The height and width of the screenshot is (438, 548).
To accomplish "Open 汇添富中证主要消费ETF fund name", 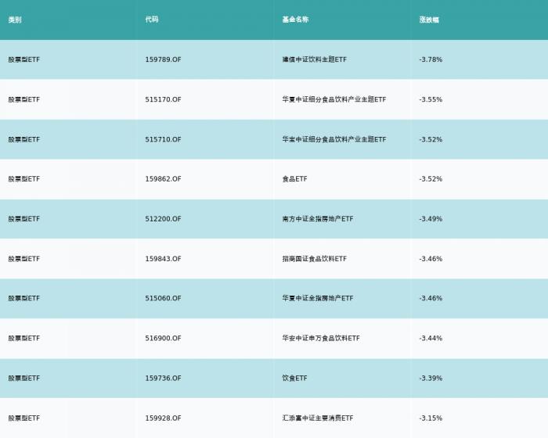I will [318, 418].
